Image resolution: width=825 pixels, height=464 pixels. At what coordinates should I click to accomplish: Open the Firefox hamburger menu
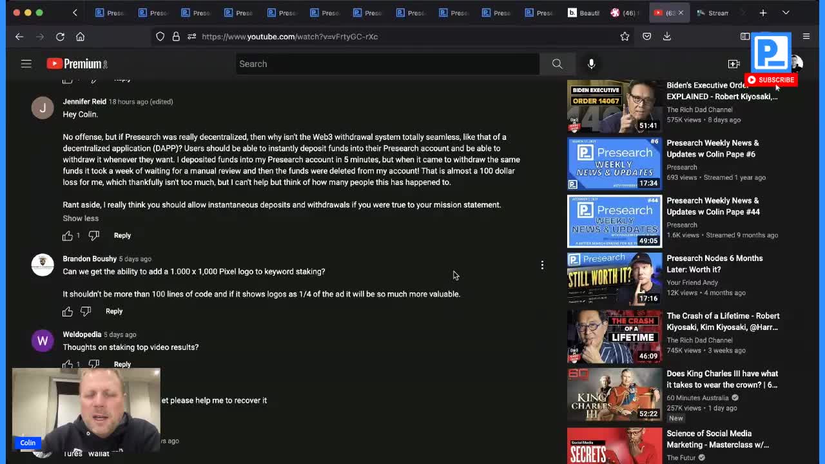pos(806,37)
